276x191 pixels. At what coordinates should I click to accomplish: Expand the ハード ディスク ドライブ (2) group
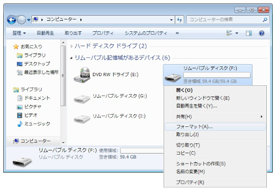pyautogui.click(x=72, y=46)
